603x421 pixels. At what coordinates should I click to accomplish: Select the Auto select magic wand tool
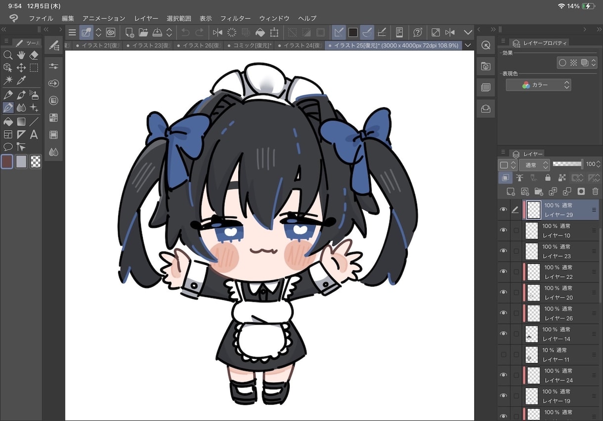pos(8,81)
